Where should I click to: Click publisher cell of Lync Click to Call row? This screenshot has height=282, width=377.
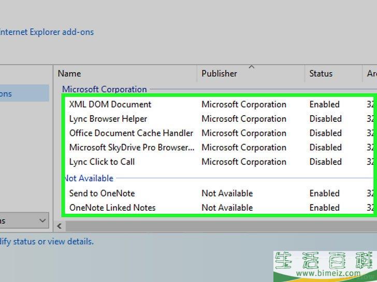(x=244, y=162)
